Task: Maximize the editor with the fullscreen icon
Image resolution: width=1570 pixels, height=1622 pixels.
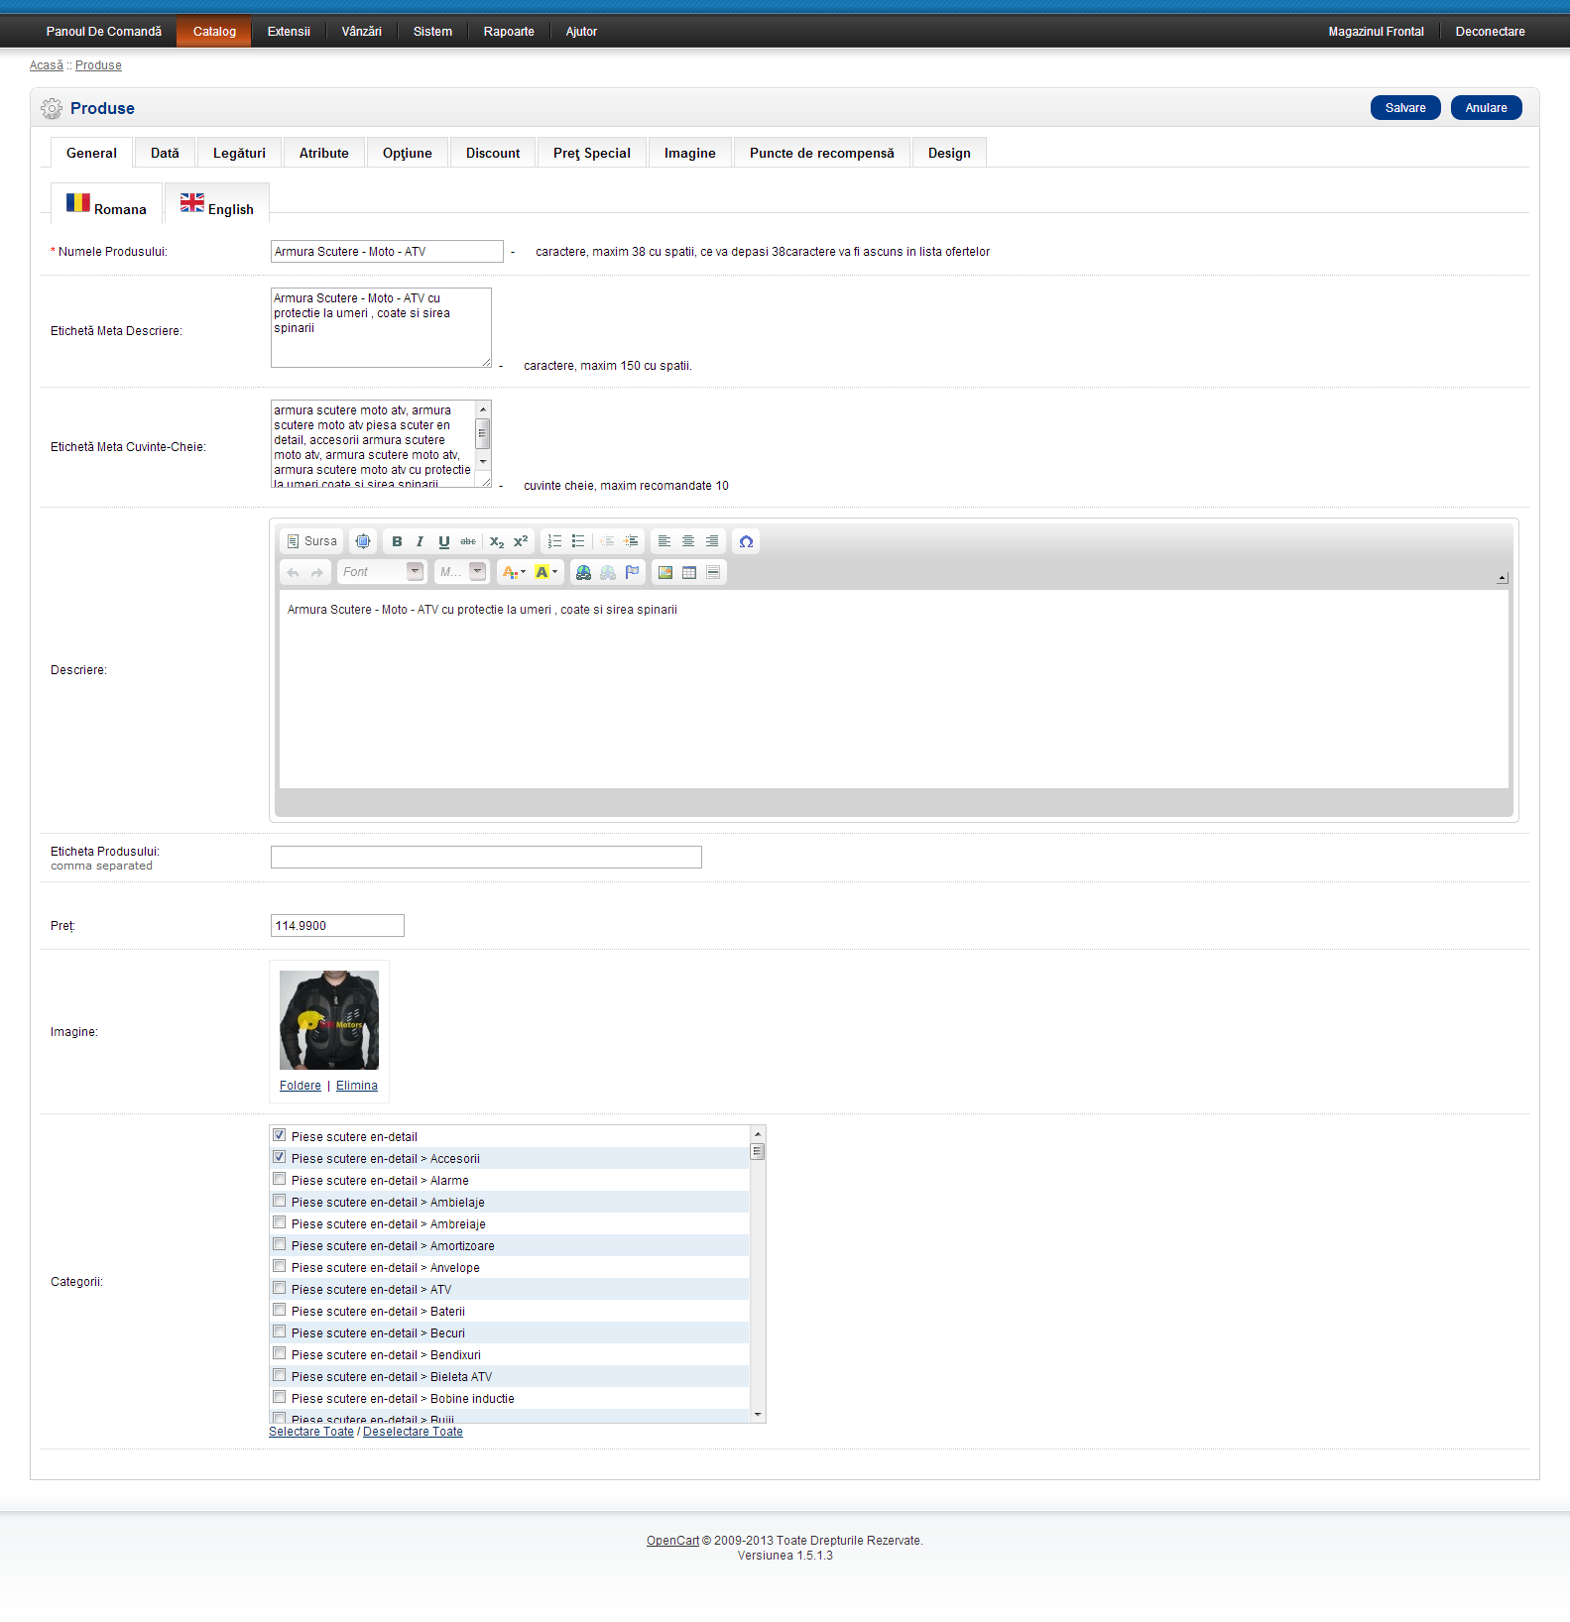Action: pos(363,541)
